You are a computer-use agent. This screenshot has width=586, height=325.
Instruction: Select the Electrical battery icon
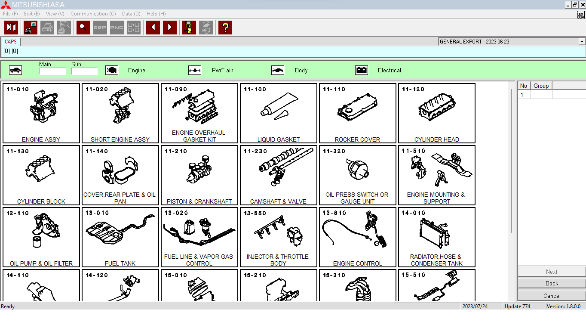coord(362,70)
